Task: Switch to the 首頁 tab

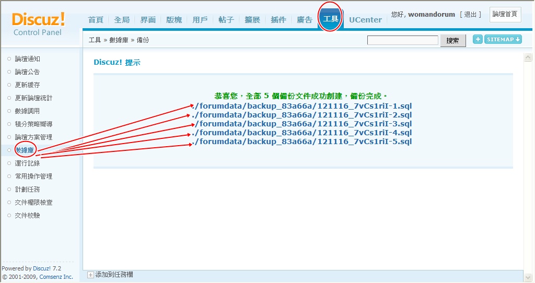Action: 96,20
